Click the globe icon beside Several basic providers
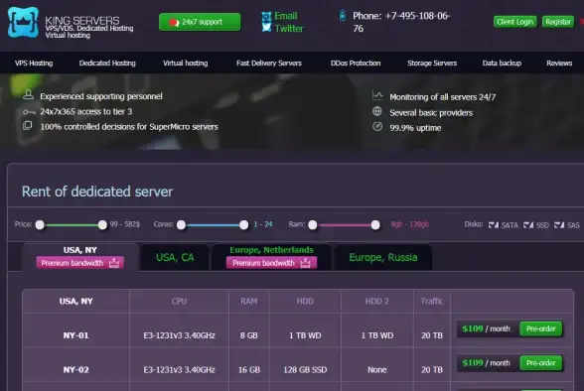The width and height of the screenshot is (584, 391). click(x=377, y=111)
